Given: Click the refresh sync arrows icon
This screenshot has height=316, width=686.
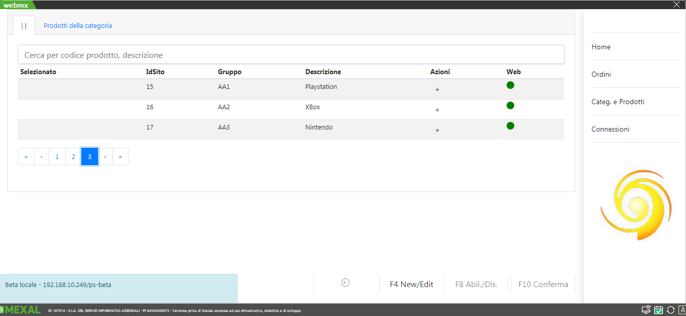Looking at the screenshot, I should (x=671, y=310).
